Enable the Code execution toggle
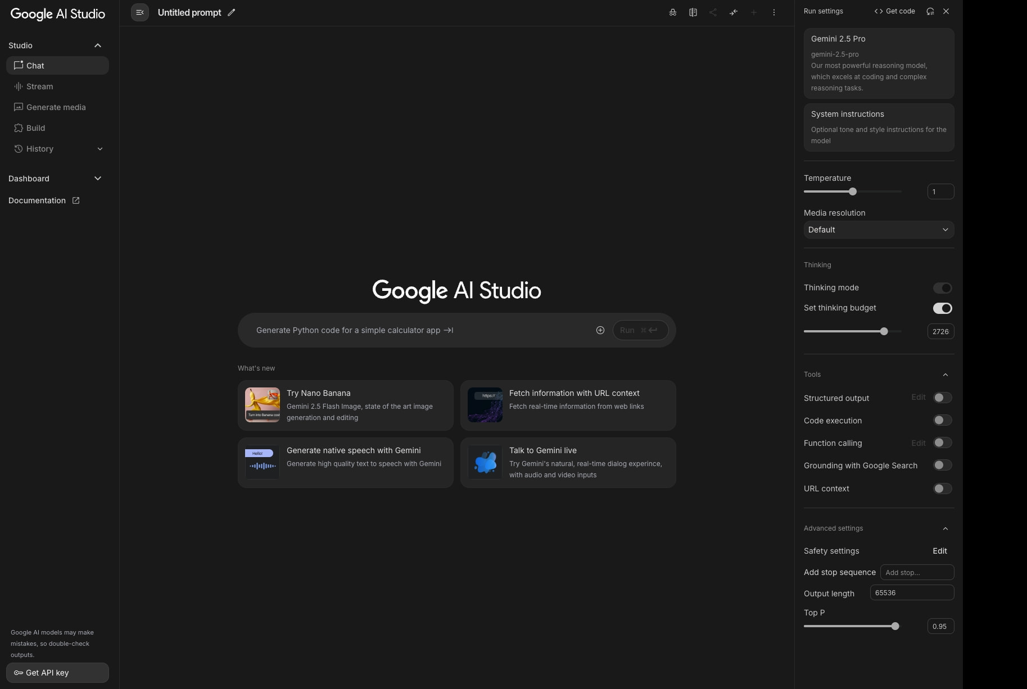 943,420
